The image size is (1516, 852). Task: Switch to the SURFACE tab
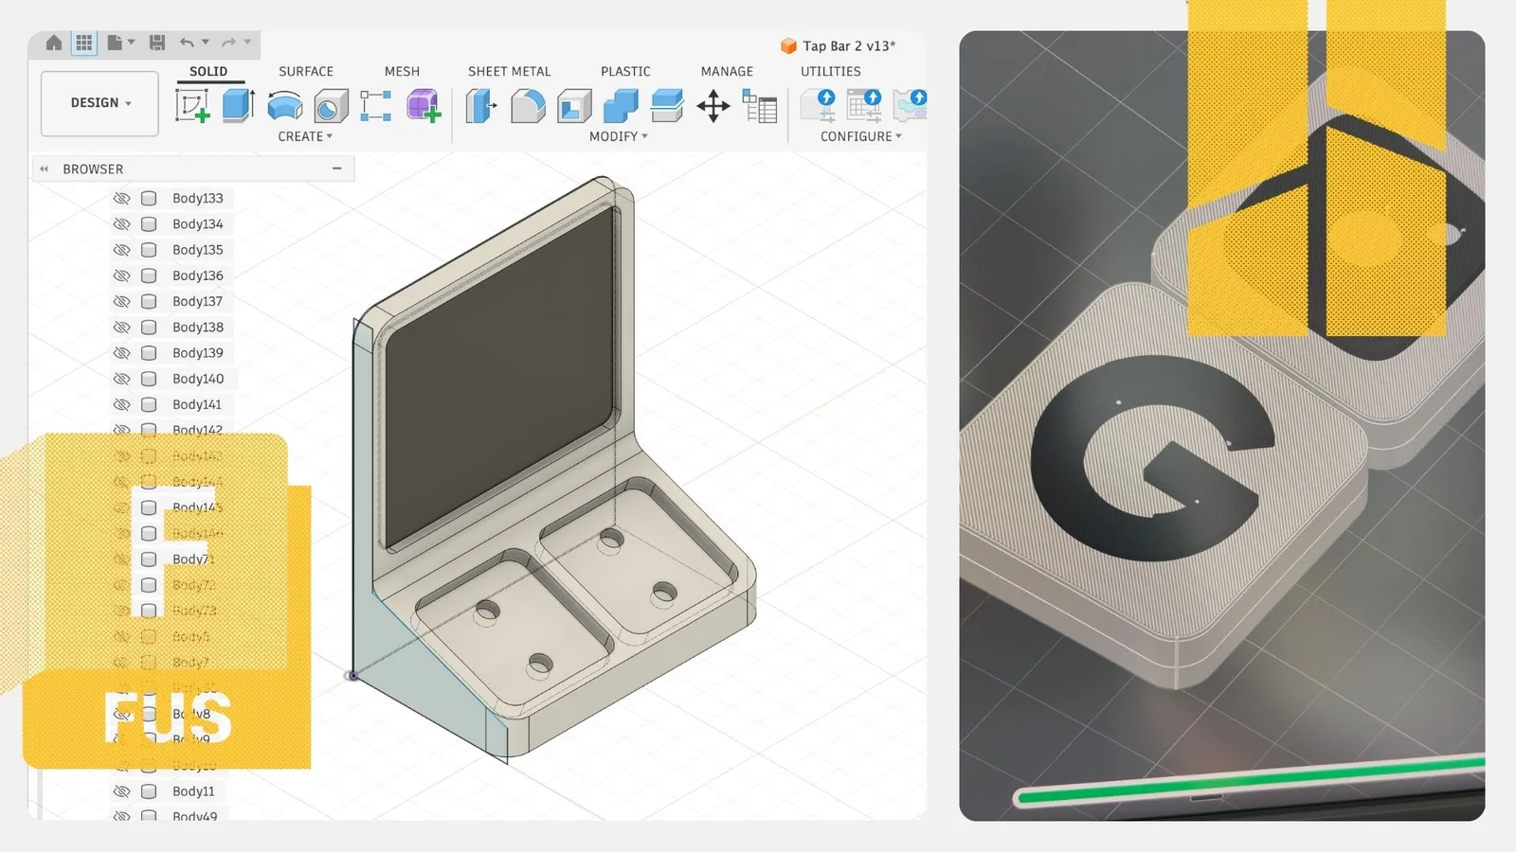coord(306,71)
